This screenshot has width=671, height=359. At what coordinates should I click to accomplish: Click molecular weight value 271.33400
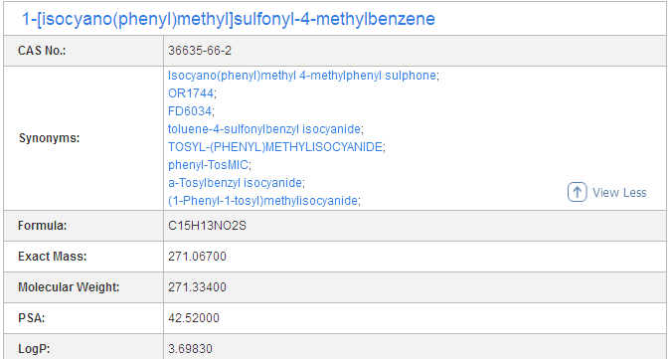click(x=197, y=287)
